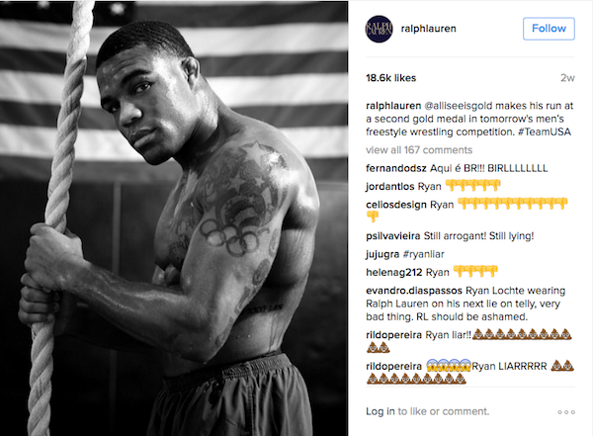
Task: Open the three-dot more options menu
Action: 566,412
